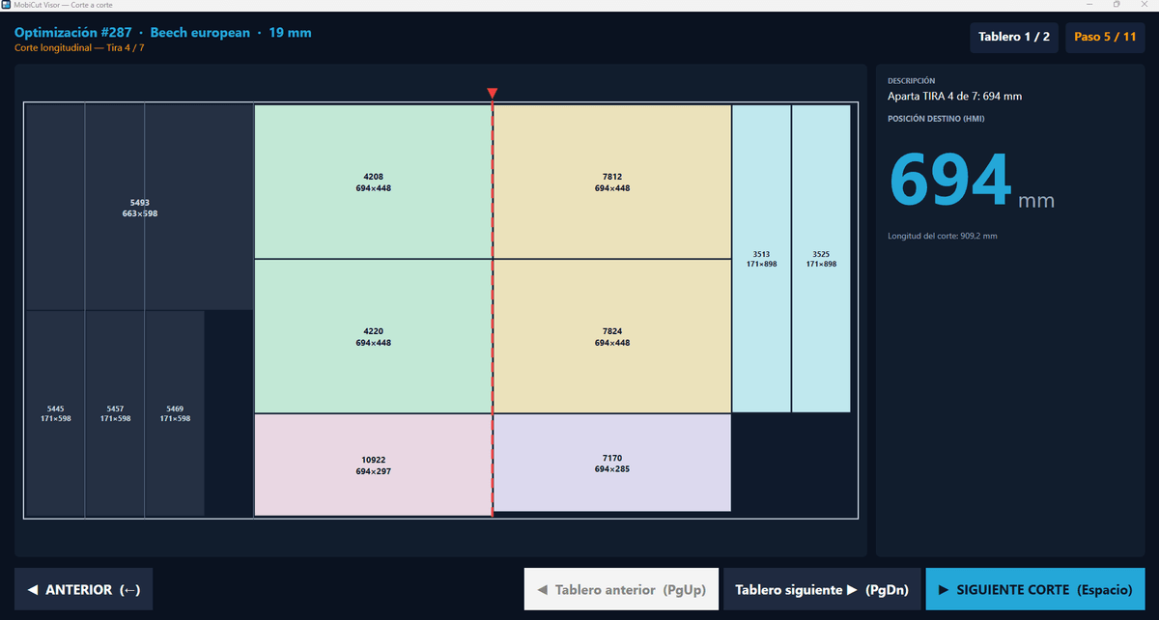
Task: Open the next board via Tablero siguiente
Action: [821, 589]
